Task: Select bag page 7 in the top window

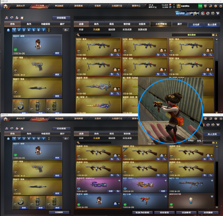Action: (x=43, y=30)
